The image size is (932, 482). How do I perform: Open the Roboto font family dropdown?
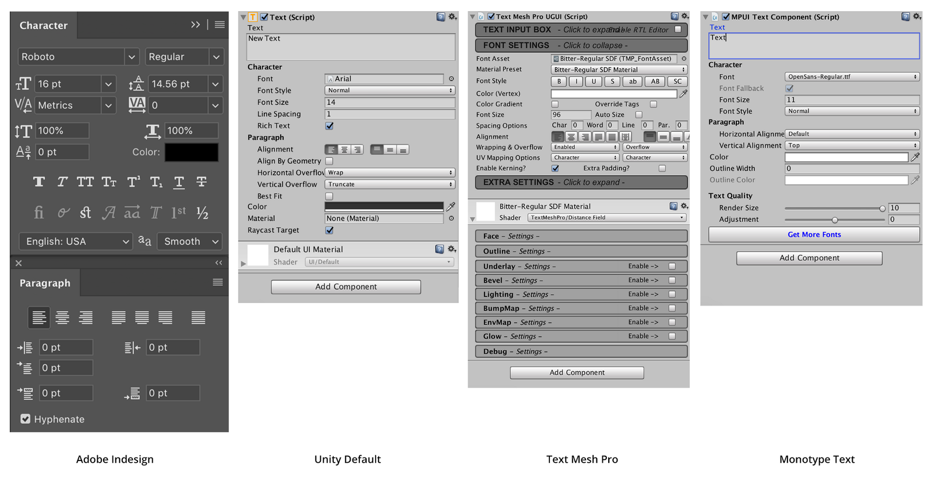[x=78, y=57]
